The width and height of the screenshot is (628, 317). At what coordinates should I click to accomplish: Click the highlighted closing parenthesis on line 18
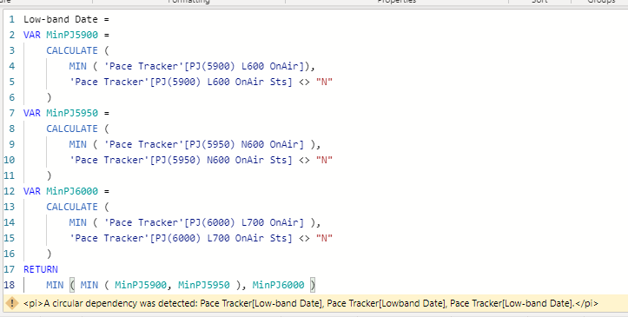coord(313,285)
